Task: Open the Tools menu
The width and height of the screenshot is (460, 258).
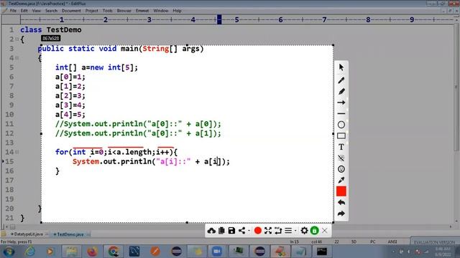Action: click(107, 11)
